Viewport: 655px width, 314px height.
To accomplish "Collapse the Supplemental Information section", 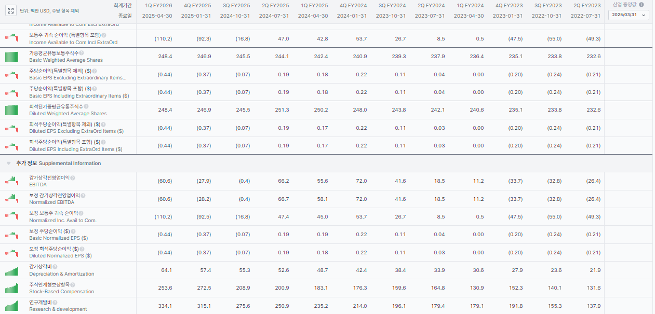I will (x=9, y=163).
